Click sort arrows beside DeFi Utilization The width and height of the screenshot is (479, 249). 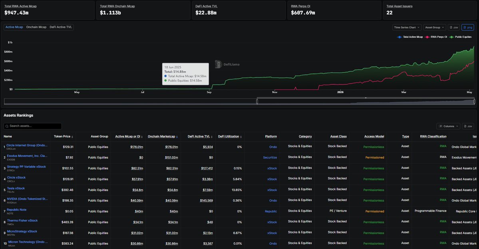(241, 137)
